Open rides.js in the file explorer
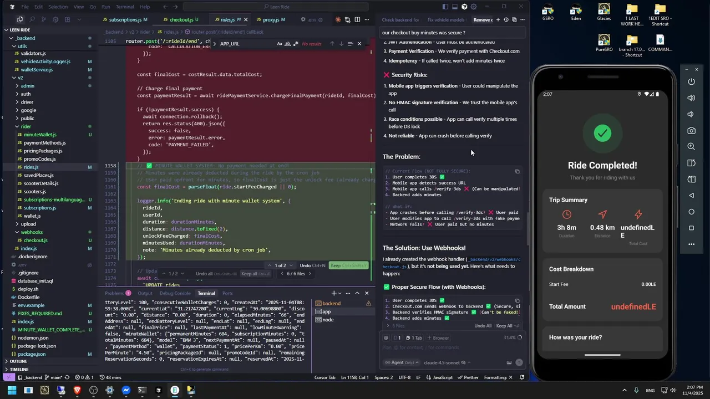 click(31, 167)
